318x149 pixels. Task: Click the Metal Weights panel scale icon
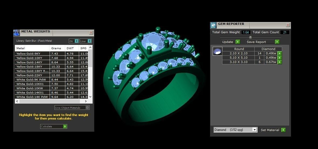point(16,33)
